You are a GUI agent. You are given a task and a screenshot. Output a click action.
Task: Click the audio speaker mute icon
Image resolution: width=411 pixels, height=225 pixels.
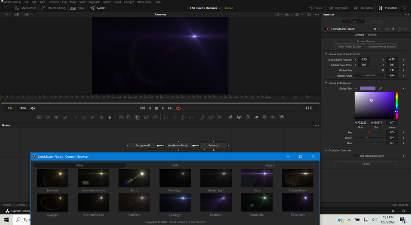tap(33, 108)
